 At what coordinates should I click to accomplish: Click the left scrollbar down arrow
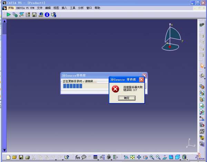pos(4,150)
